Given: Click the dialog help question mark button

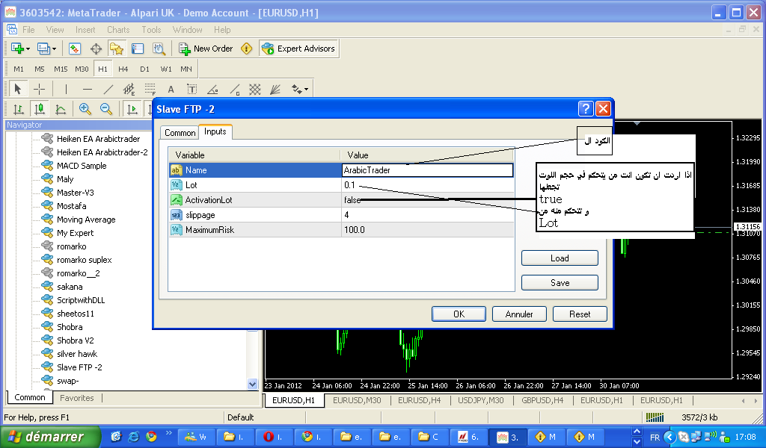Looking at the screenshot, I should 586,109.
